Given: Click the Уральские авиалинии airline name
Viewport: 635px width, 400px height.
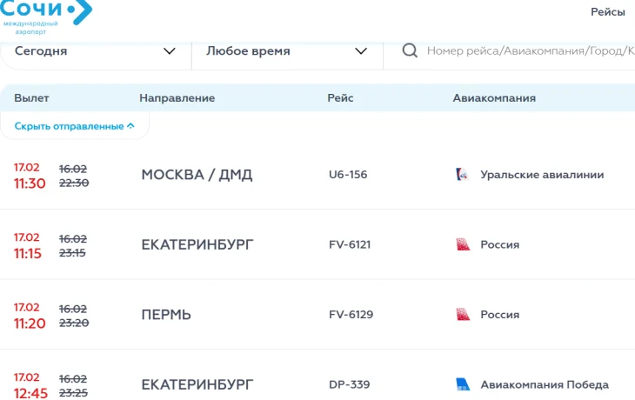Looking at the screenshot, I should pos(542,175).
